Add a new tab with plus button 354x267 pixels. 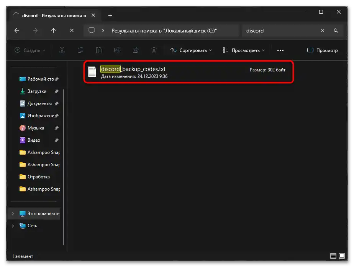(110, 16)
